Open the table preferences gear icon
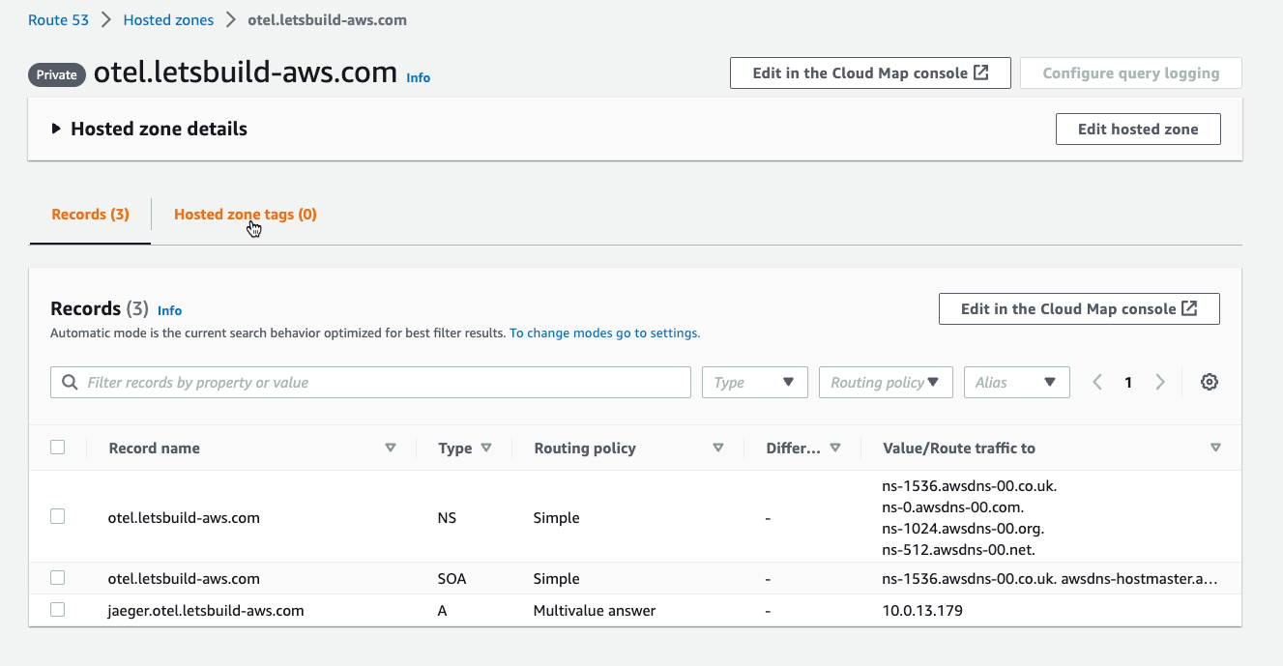 [x=1209, y=382]
